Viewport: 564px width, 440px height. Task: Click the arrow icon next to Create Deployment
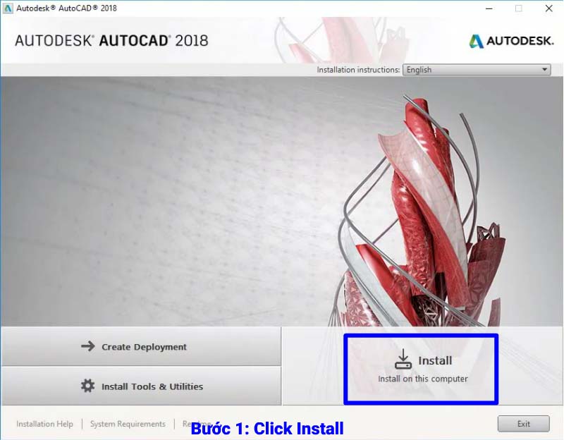87,346
